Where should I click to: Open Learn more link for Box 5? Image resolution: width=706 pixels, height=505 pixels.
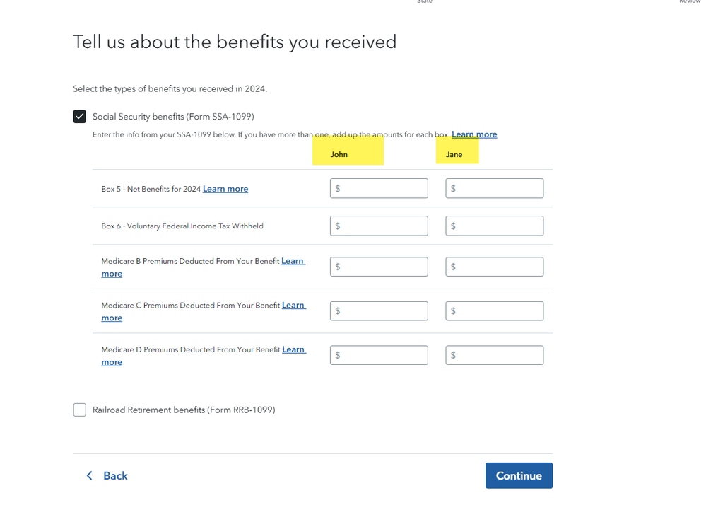pos(225,189)
